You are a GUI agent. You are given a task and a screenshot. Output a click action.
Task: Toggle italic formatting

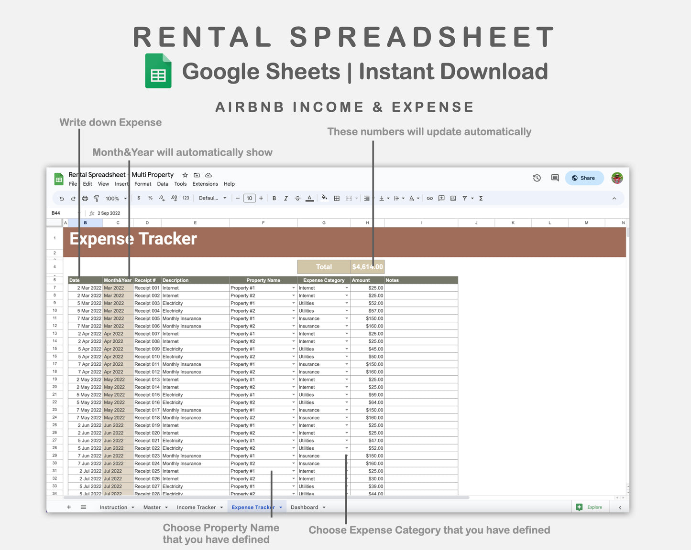[285, 198]
